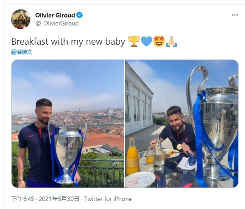This screenshot has height=209, width=245.
Task: Click the praying hands emoji
Action: [x=171, y=42]
